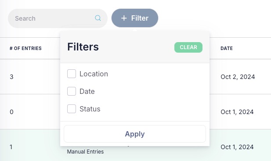Viewport: 271px width, 161px height.
Task: Click Oct 1, 2024 in highlighted row
Action: [x=237, y=147]
